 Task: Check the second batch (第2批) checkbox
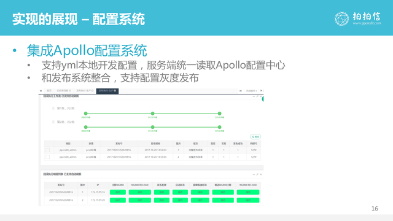tap(53, 122)
